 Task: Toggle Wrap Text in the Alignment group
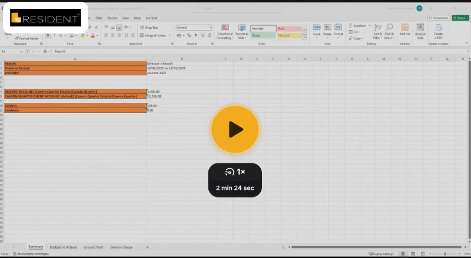click(x=149, y=28)
